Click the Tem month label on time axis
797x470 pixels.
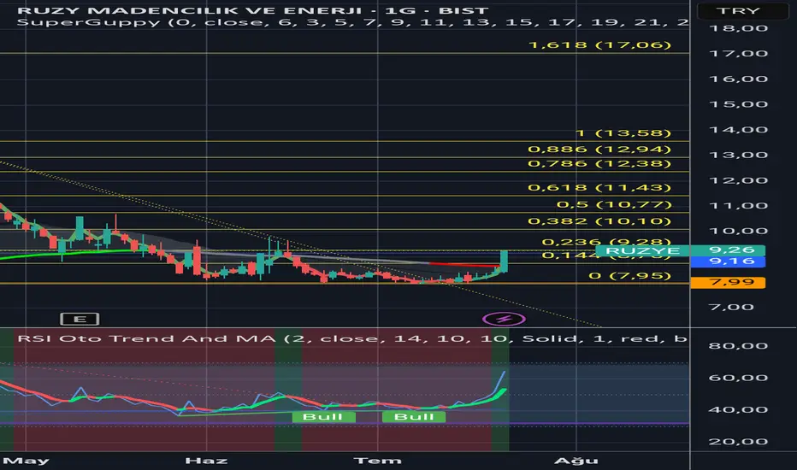coord(377,461)
